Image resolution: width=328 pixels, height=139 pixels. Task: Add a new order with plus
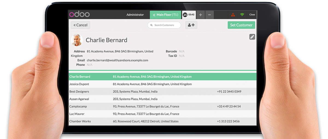(x=200, y=15)
